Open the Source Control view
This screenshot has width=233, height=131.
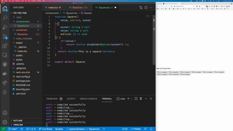(x=5, y=36)
